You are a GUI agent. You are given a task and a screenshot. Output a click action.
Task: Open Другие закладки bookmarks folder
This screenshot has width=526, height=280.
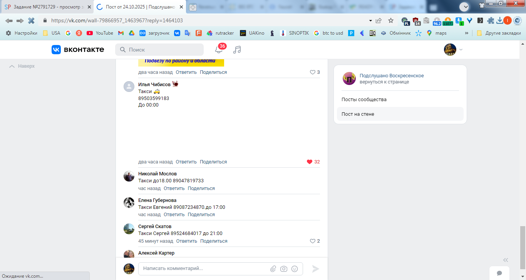point(499,33)
